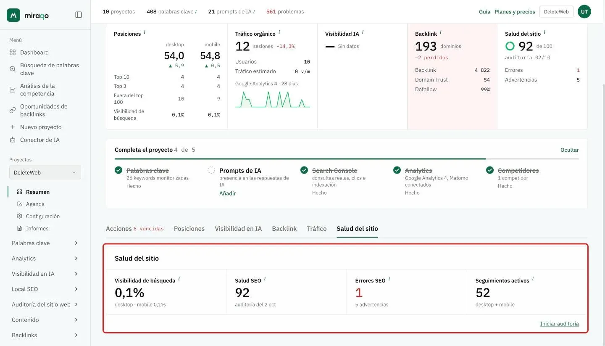Screen dimensions: 605x346
Task: Toggle the Palabras clave completed checkmark
Action: pyautogui.click(x=118, y=170)
